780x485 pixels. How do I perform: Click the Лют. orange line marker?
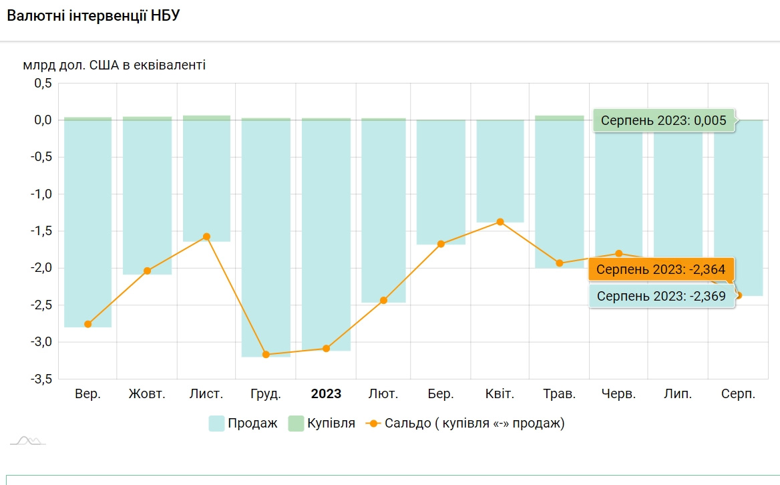[383, 301]
